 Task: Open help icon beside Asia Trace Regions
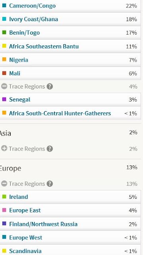[x=50, y=149]
